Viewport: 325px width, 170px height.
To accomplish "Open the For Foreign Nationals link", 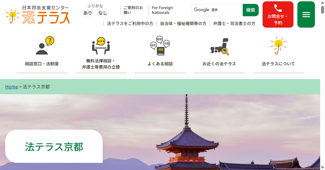I will click(x=162, y=10).
